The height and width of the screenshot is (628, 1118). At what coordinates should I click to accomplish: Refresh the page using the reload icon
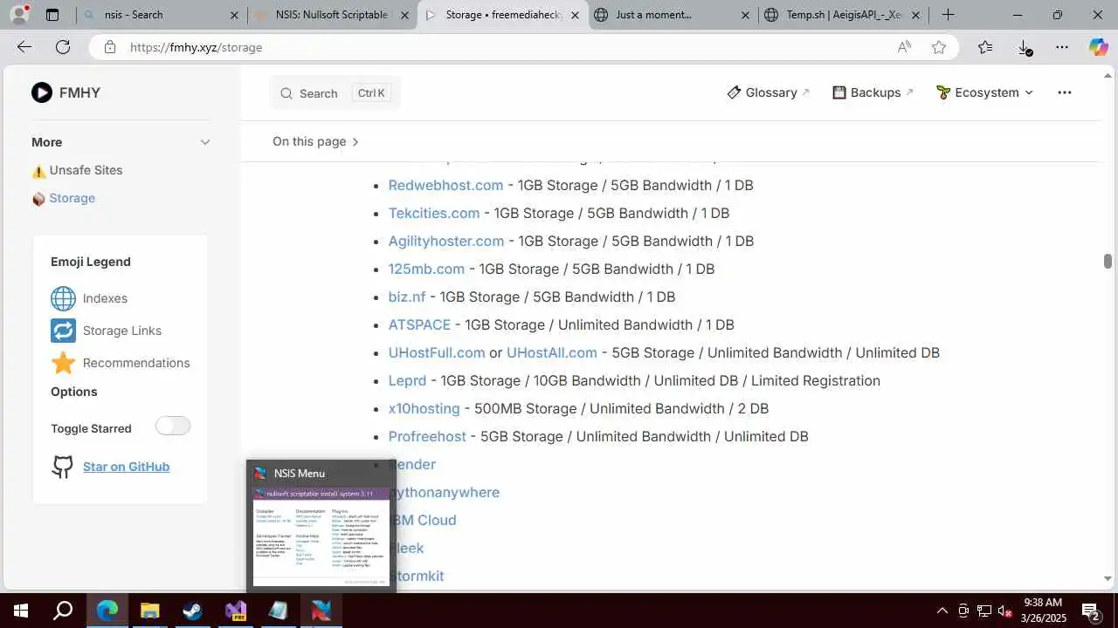pos(63,47)
